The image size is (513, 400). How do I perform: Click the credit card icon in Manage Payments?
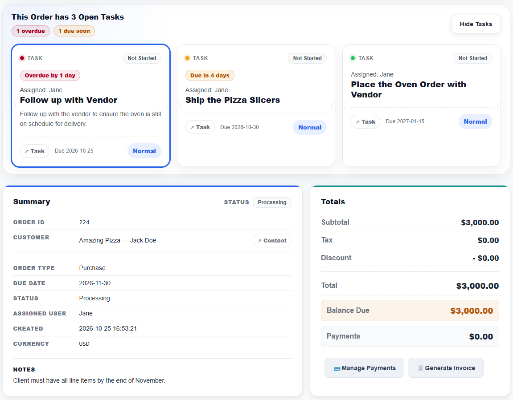pyautogui.click(x=337, y=369)
